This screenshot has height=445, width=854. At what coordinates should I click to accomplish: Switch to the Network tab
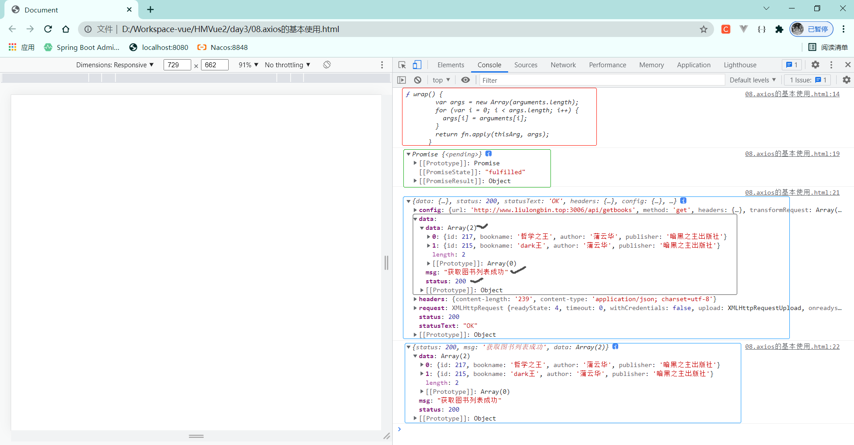coord(563,65)
